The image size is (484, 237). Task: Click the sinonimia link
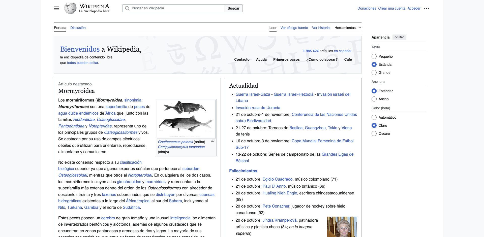point(133,100)
